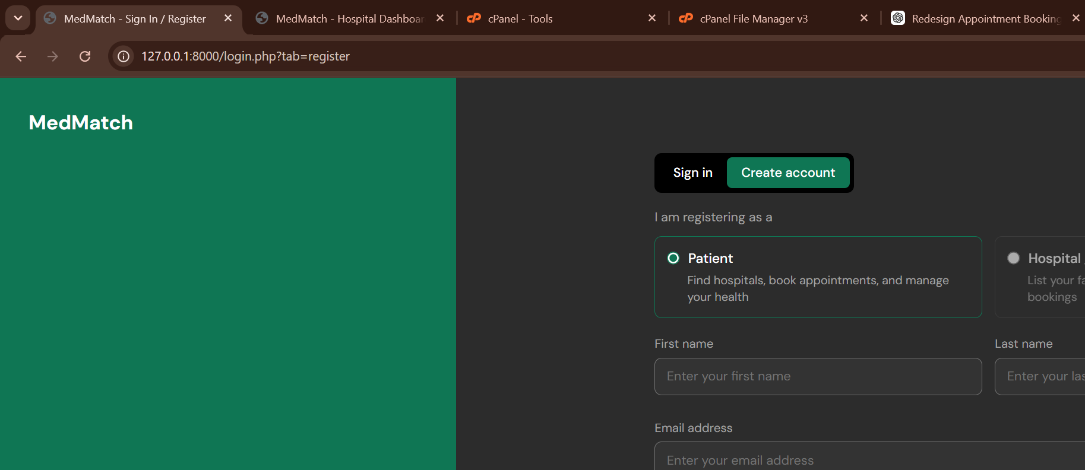Switch to MedMatch Hospital Dashboard tab
Image resolution: width=1085 pixels, height=470 pixels.
[350, 19]
